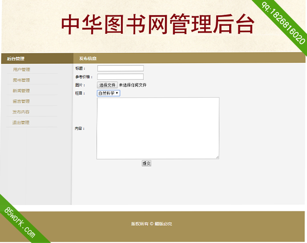This screenshot has width=307, height=243.
Task: Click the 中华图书网管理后台 site title
Action: 157,25
